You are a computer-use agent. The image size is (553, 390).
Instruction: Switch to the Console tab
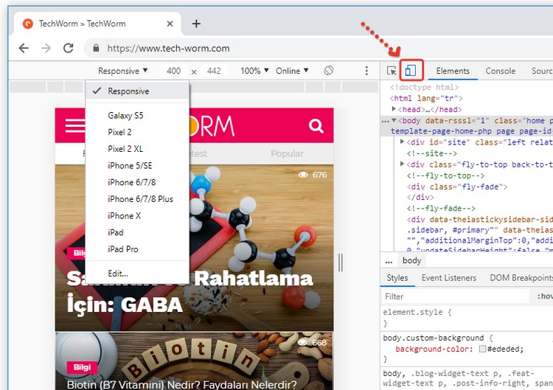pyautogui.click(x=500, y=71)
